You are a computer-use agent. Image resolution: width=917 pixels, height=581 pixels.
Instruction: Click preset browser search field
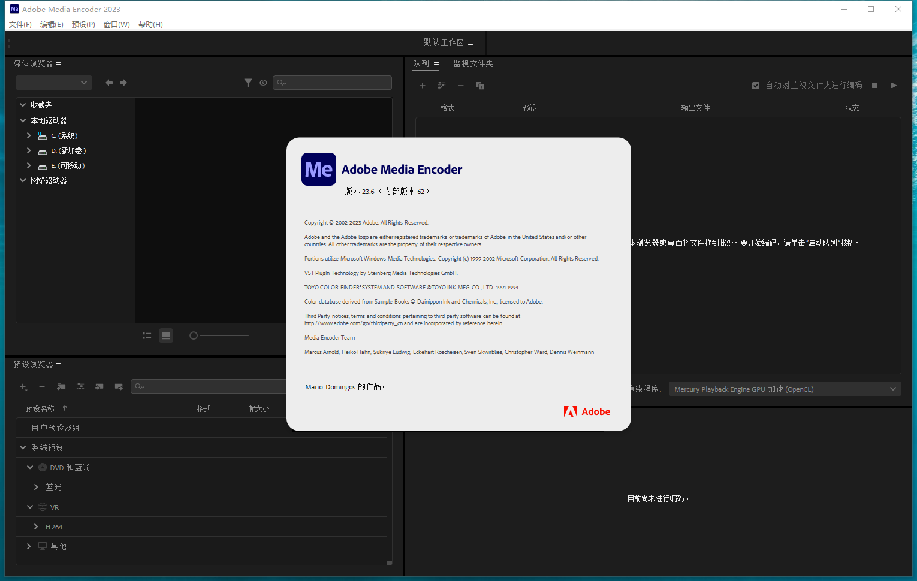tap(210, 386)
